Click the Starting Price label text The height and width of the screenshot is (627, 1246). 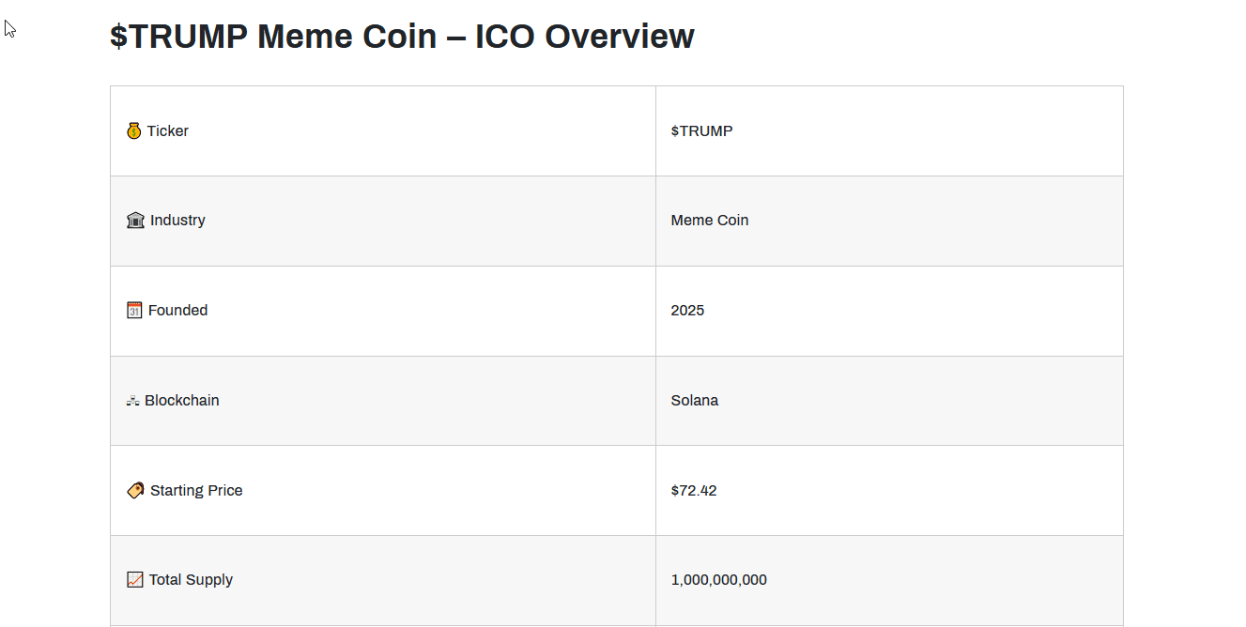click(x=196, y=491)
